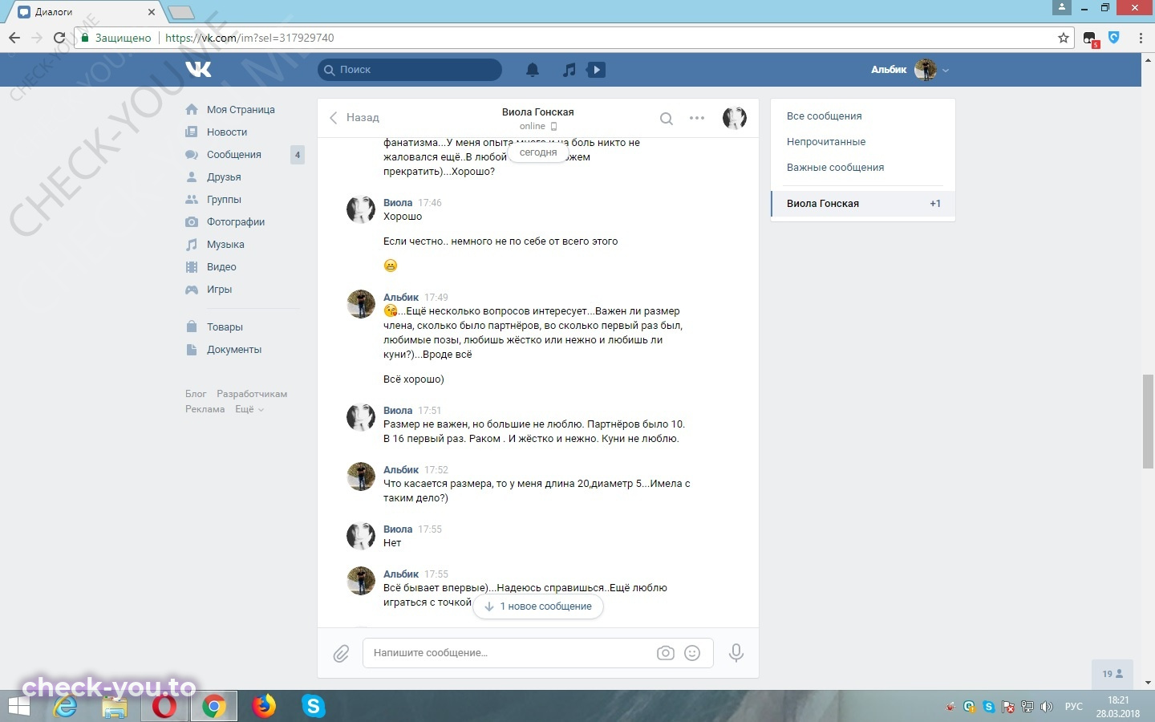This screenshot has width=1155, height=722.
Task: Click volume icon in system tray
Action: pyautogui.click(x=1046, y=707)
